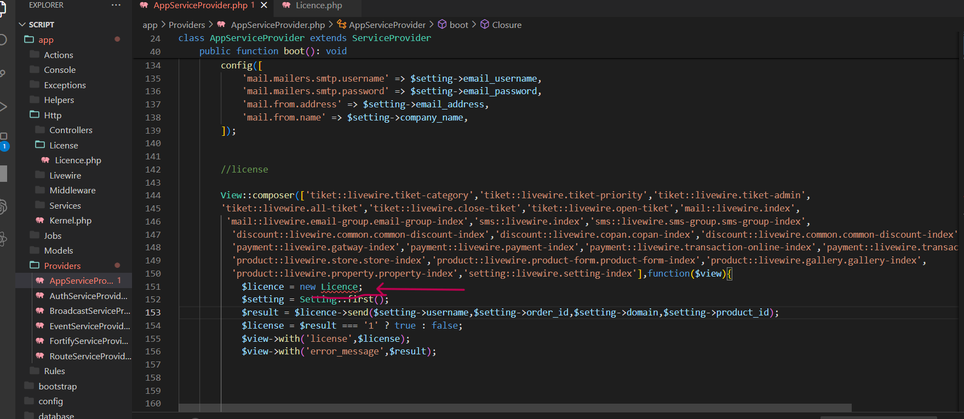Close the AppServiceProvider.php tab
The height and width of the screenshot is (419, 964).
point(264,5)
